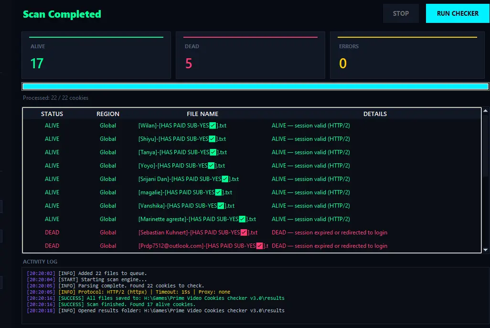Click the cyan scan progress bar
490x328 pixels.
point(256,86)
